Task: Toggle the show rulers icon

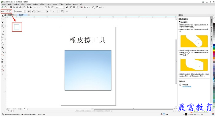Action: [x=71, y=7]
